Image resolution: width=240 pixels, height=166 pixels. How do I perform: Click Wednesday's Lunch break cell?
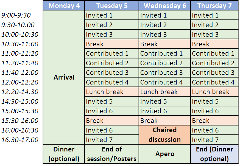click(165, 92)
